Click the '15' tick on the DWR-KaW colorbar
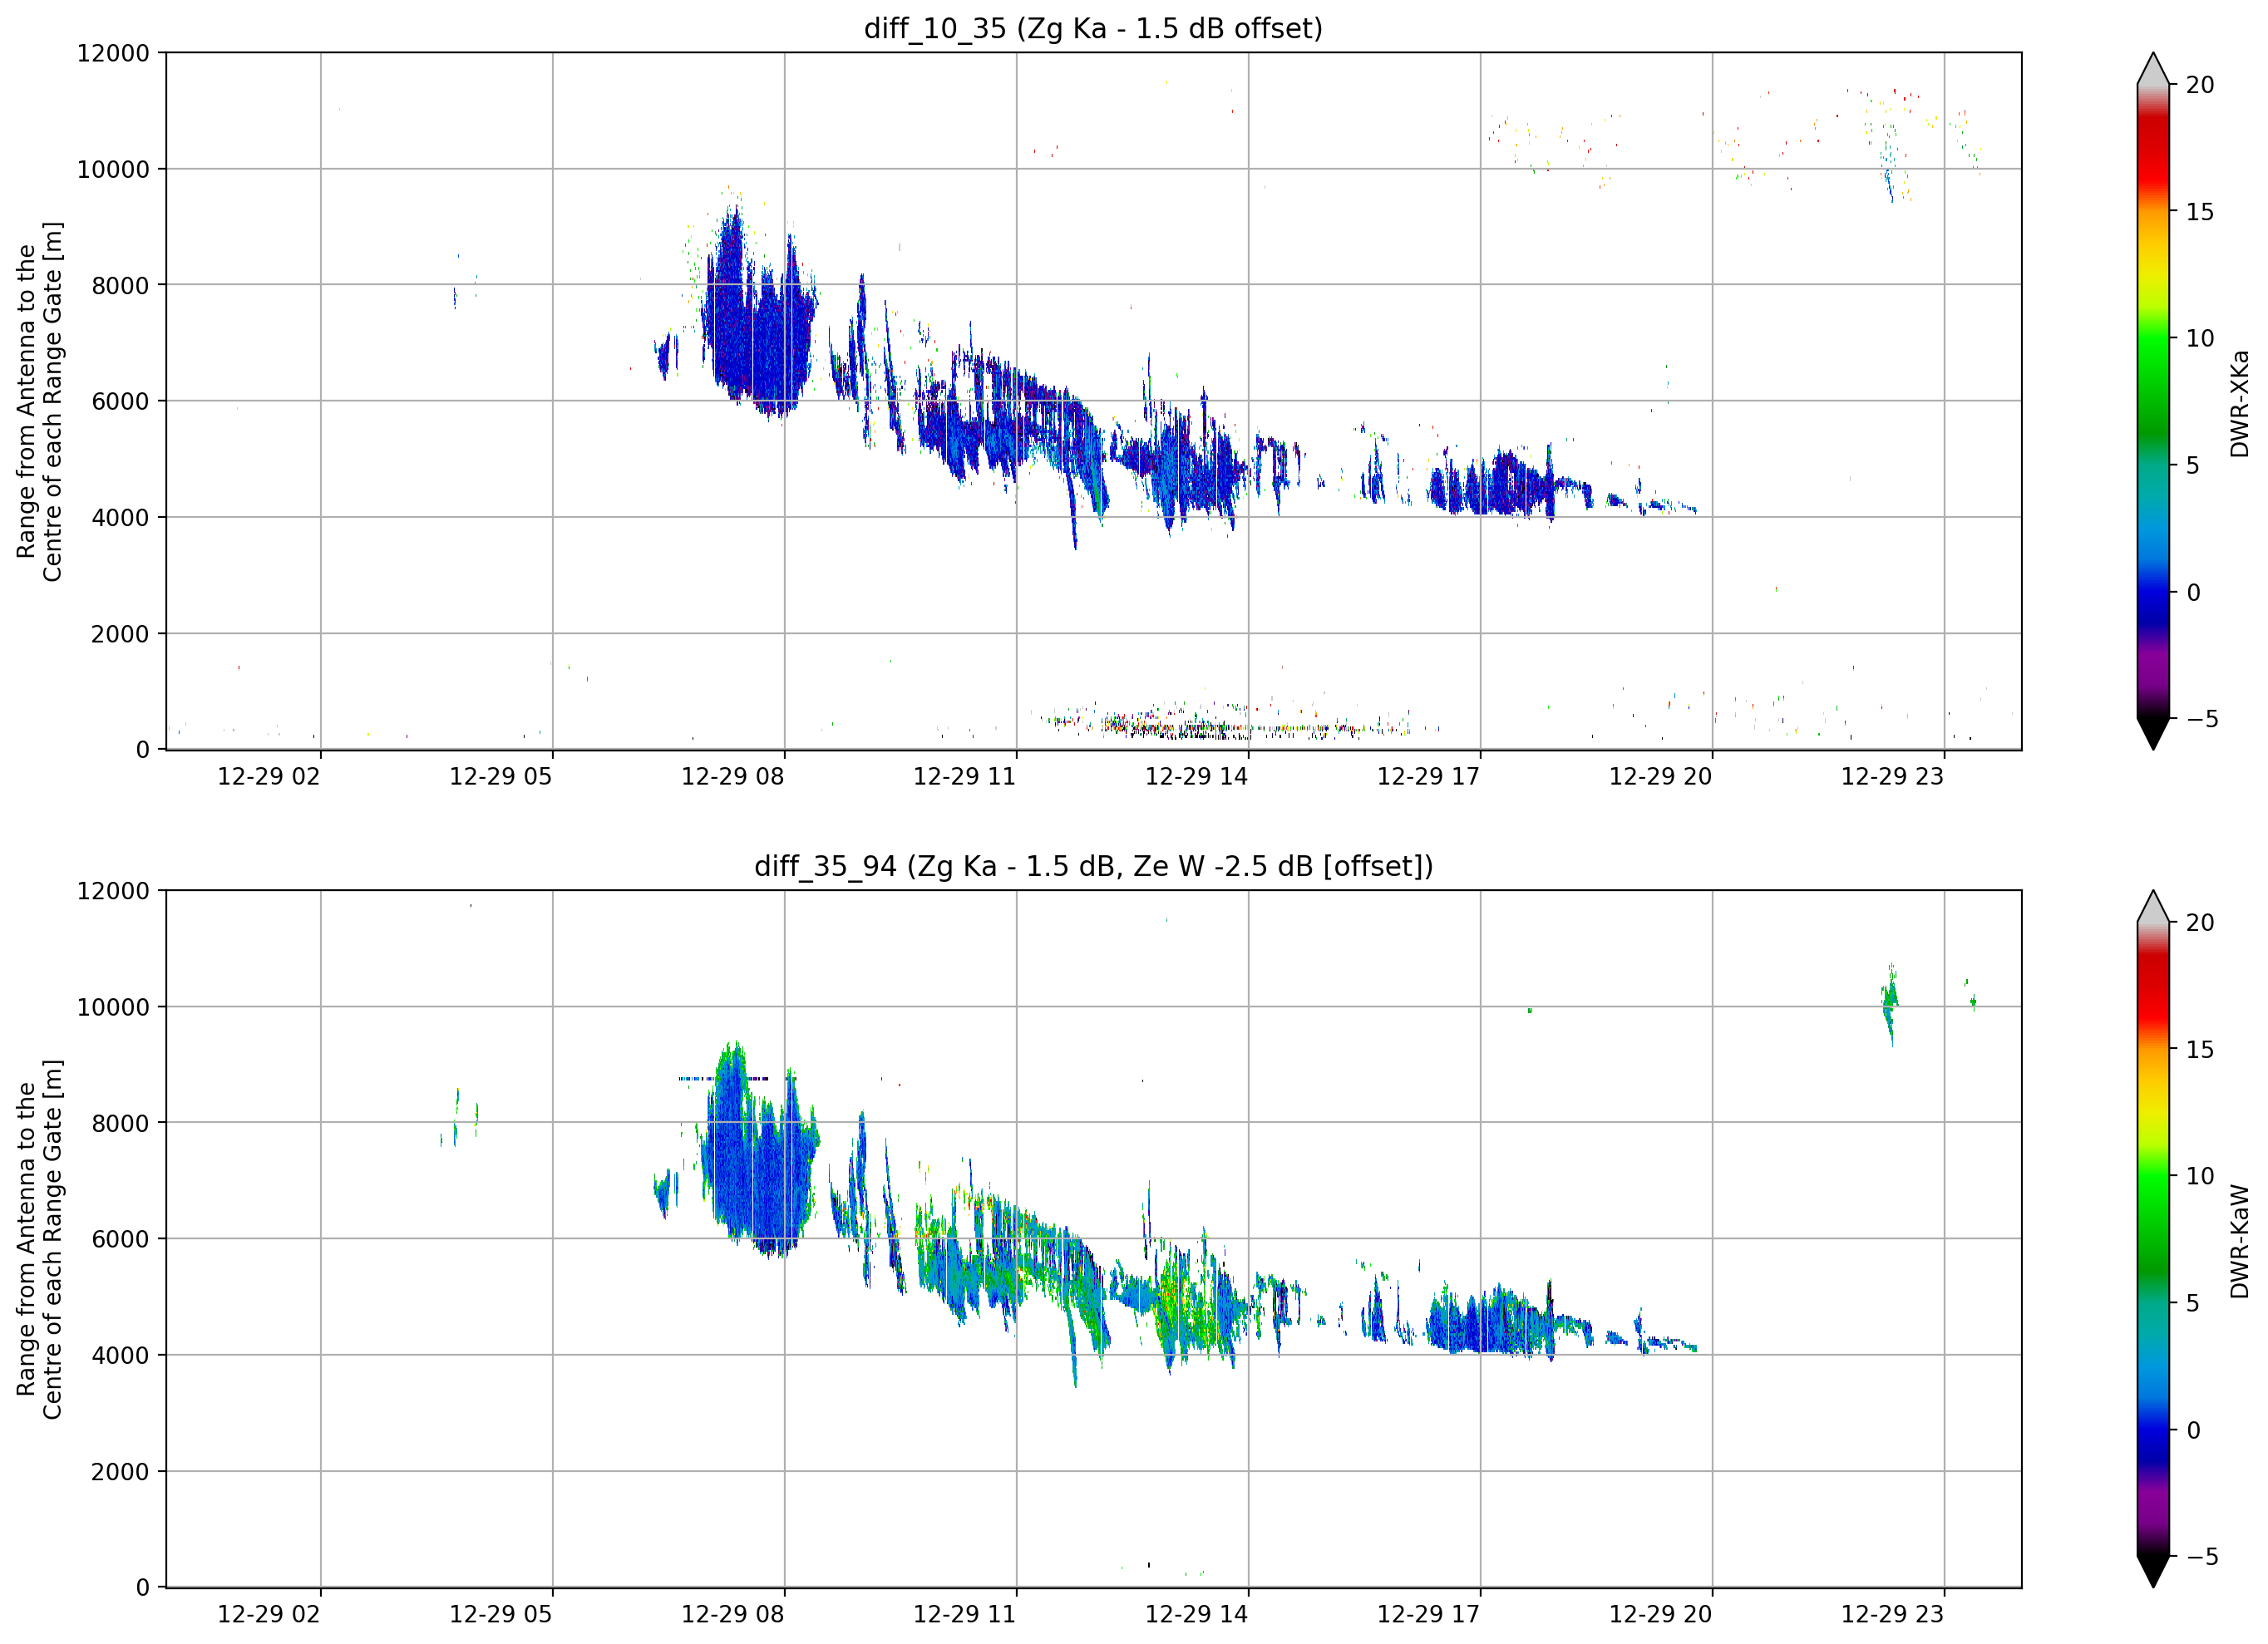This screenshot has height=1644, width=2268. click(x=2199, y=1050)
